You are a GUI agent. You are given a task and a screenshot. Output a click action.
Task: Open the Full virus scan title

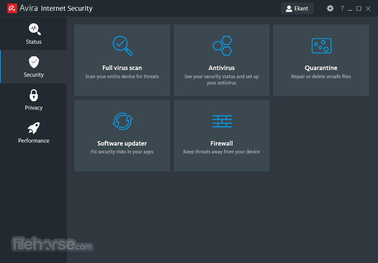(x=122, y=68)
